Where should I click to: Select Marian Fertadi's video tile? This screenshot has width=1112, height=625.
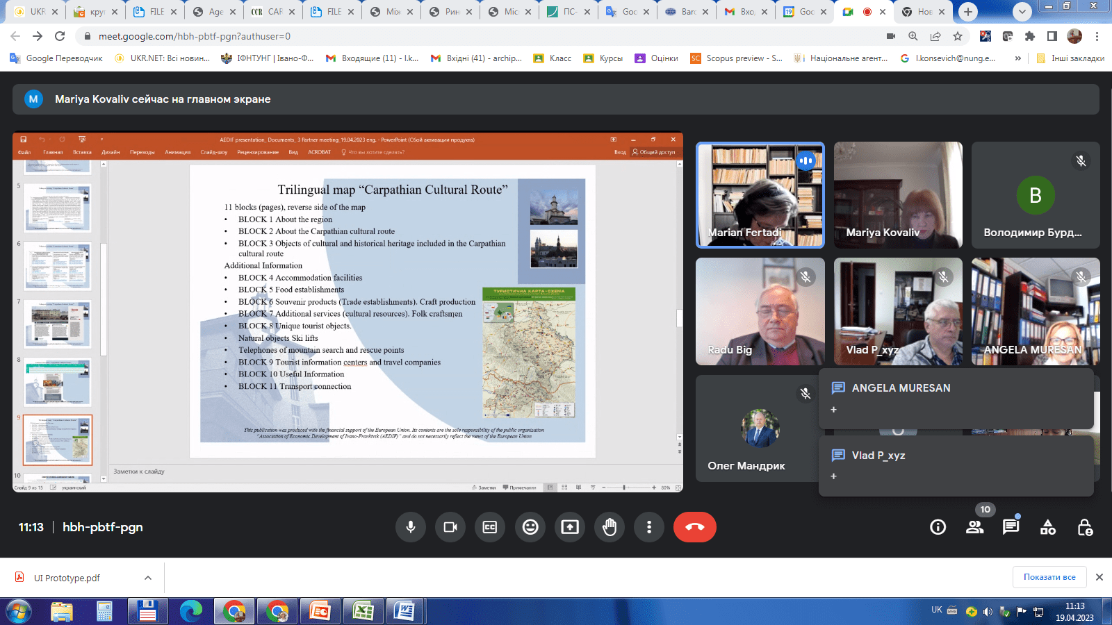click(760, 195)
